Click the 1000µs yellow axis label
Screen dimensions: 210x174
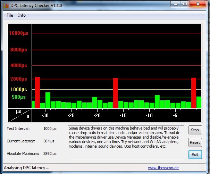pos(19,89)
